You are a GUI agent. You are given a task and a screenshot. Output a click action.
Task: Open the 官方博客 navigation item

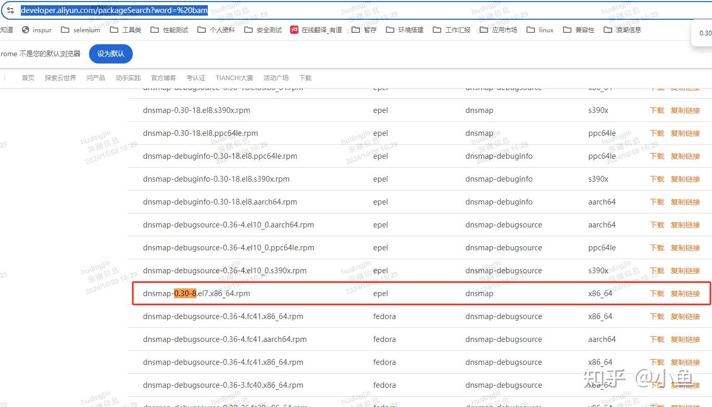[163, 78]
